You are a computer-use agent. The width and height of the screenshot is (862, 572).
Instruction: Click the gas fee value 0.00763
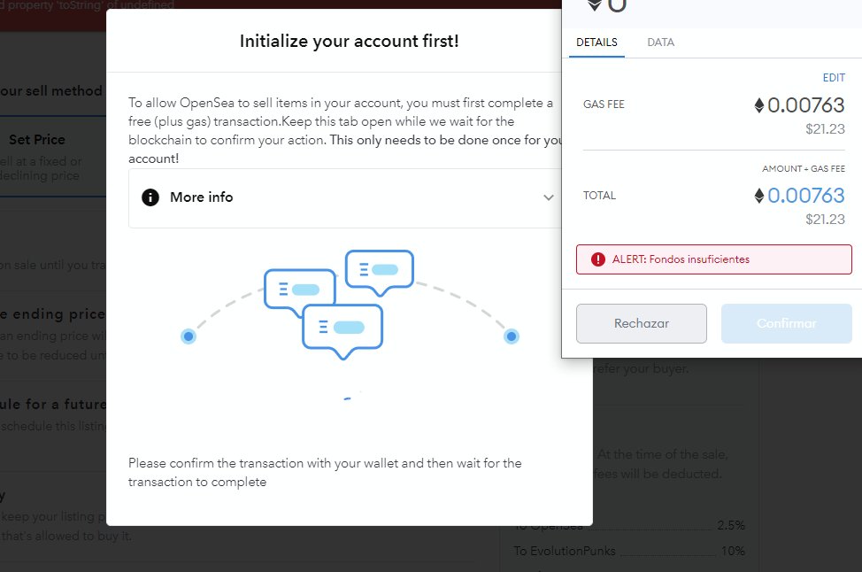point(806,105)
